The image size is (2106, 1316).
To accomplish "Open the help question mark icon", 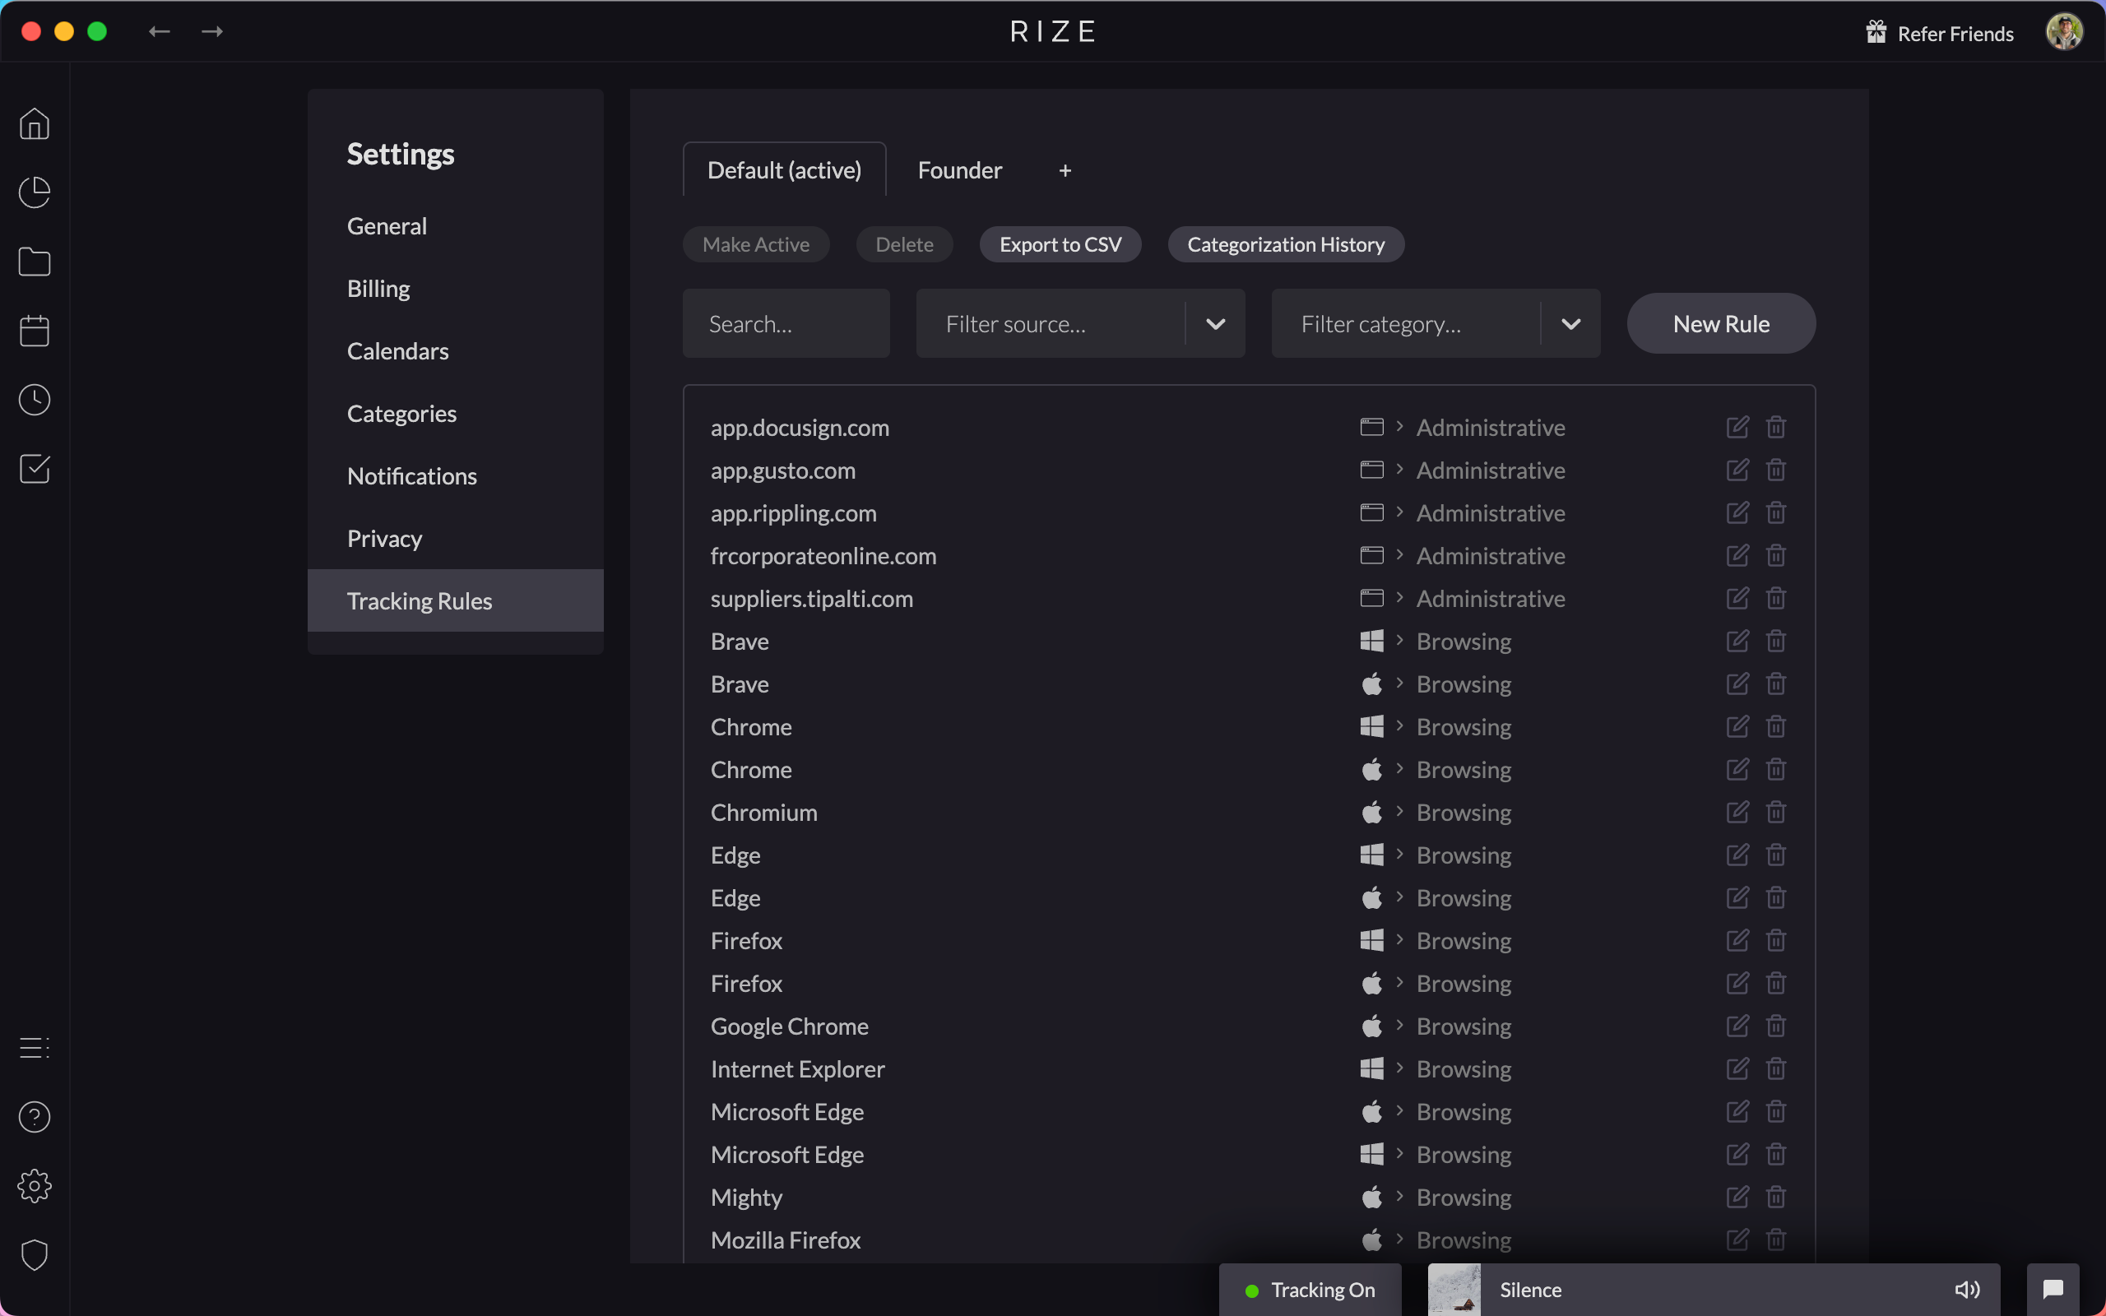I will pos(35,1117).
